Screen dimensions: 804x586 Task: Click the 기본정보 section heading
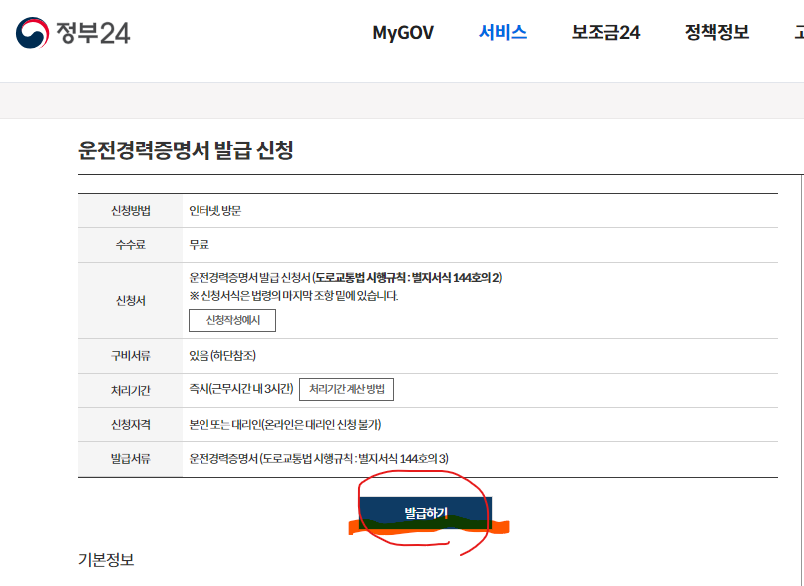coord(106,559)
